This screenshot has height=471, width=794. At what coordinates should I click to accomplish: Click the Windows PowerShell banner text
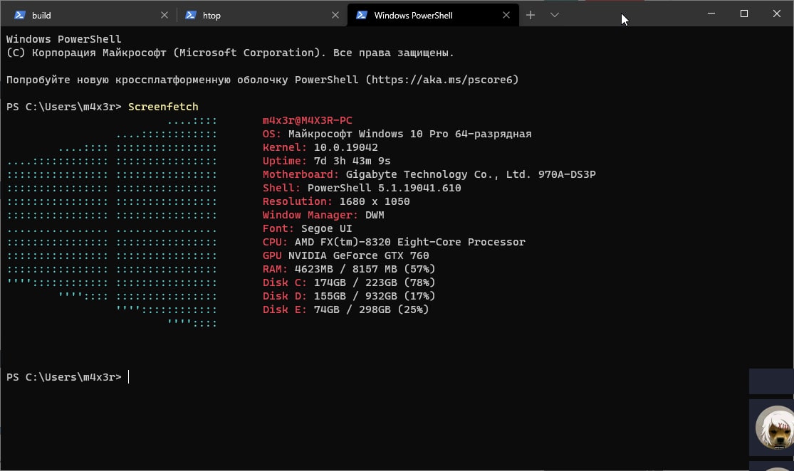[x=64, y=39]
